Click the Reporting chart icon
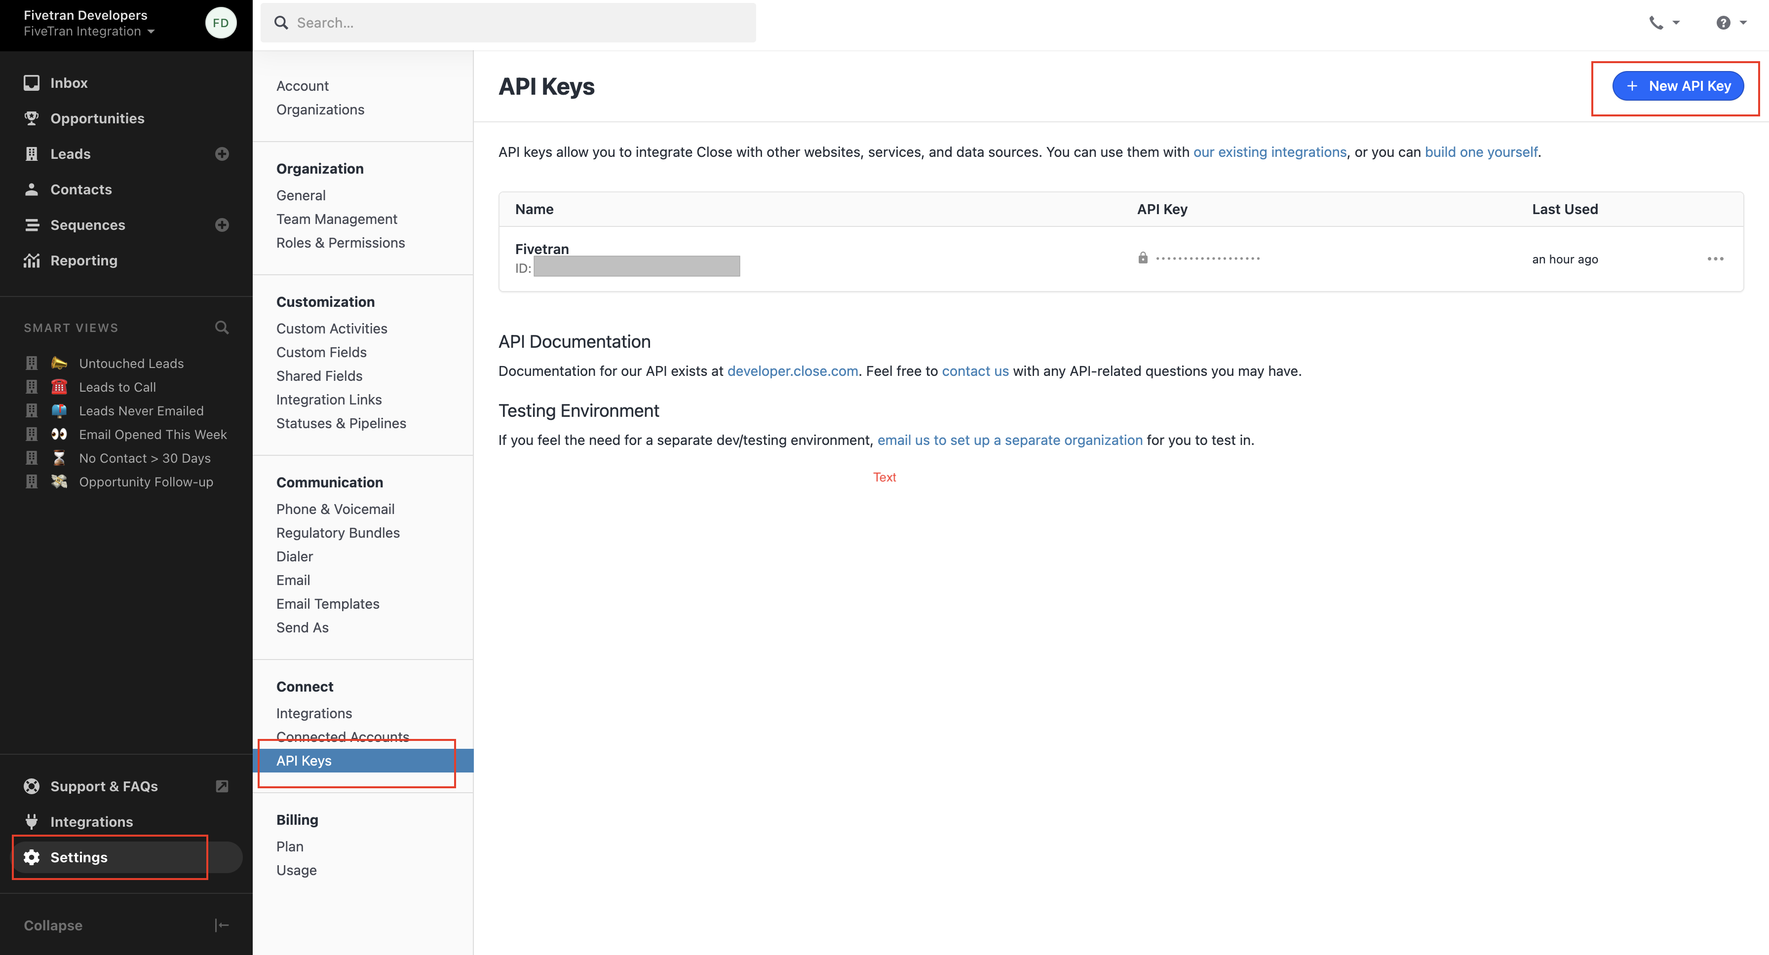 (x=32, y=261)
